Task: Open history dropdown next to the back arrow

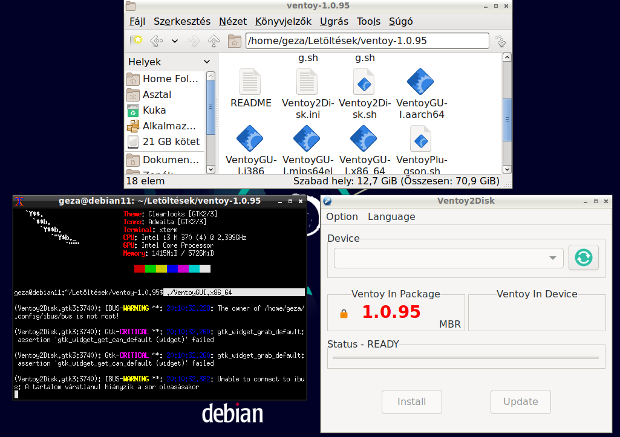Action: click(174, 40)
